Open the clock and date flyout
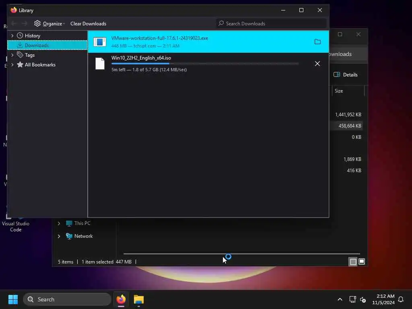The height and width of the screenshot is (309, 412). pyautogui.click(x=383, y=299)
